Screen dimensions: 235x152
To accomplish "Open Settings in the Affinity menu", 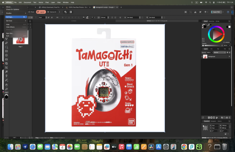I will pyautogui.click(x=16, y=17).
